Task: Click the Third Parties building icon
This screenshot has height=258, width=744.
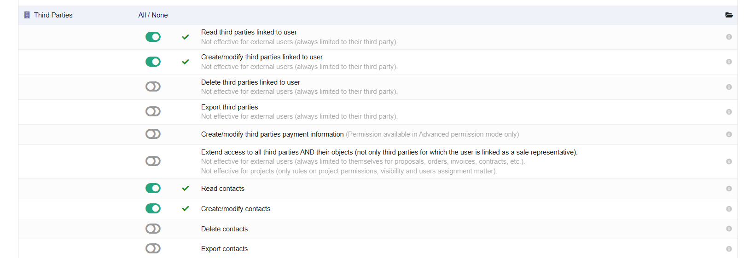Action: (27, 15)
